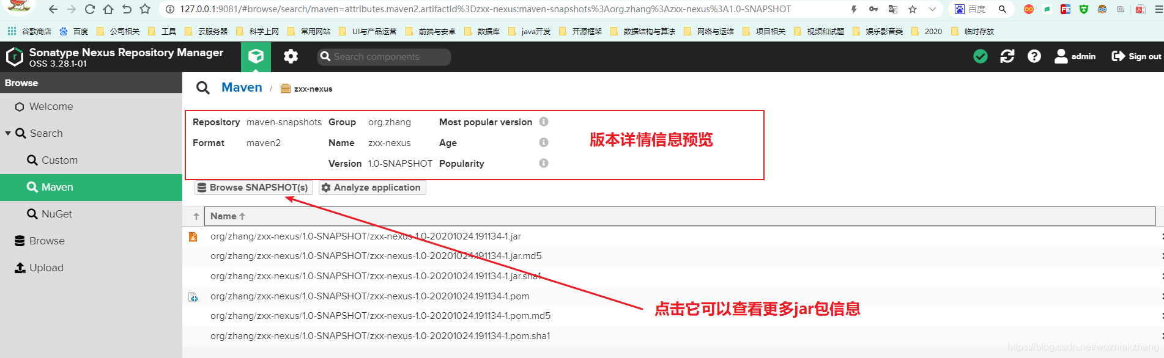1164x358 pixels.
Task: Sort by the Name column header
Action: (x=680, y=216)
